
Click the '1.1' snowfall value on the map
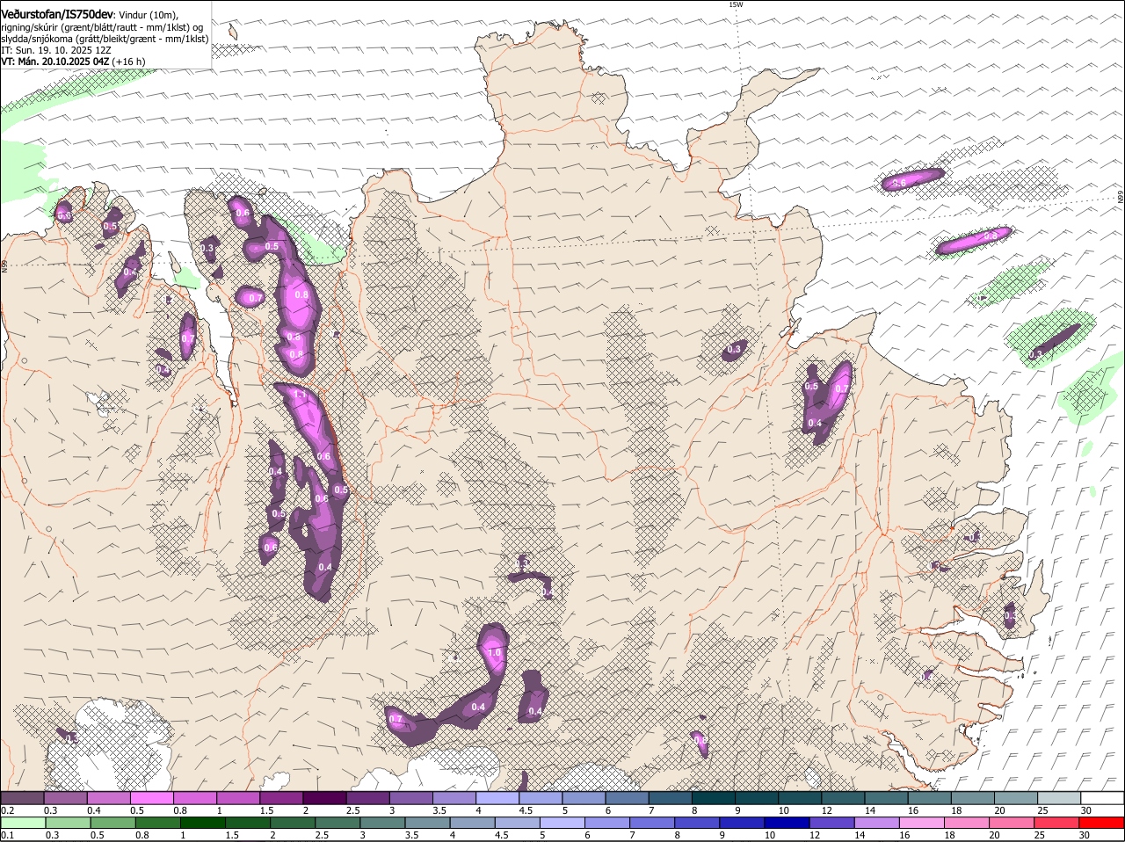pos(300,396)
